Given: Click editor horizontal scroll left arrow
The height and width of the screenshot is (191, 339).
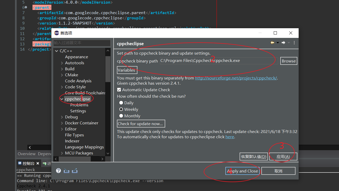Looking at the screenshot, I should point(30,148).
